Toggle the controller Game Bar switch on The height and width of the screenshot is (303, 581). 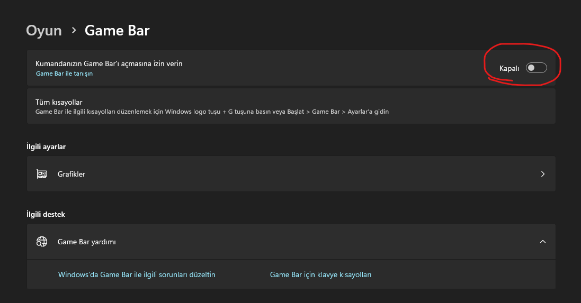pos(536,68)
